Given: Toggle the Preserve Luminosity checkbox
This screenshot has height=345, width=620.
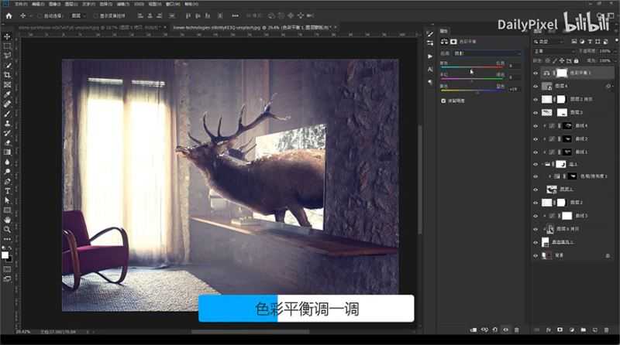Looking at the screenshot, I should [x=443, y=101].
